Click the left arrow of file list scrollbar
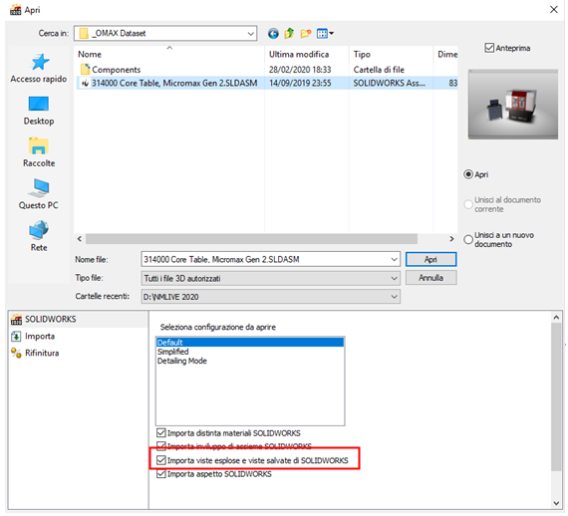Screen dimensions: 568x516 (80, 239)
